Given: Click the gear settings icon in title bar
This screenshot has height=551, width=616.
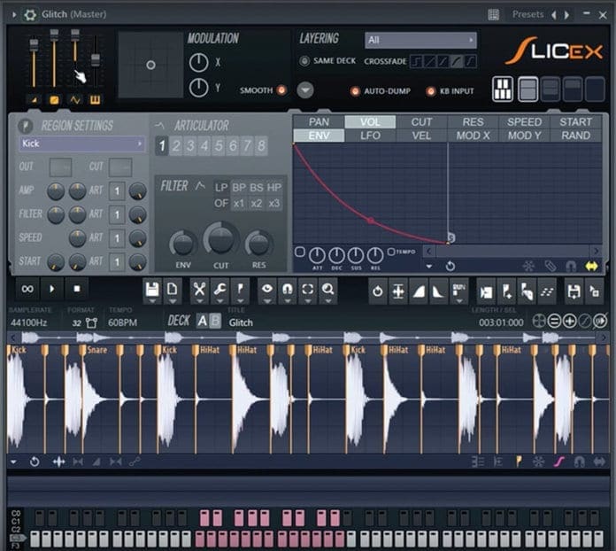Looking at the screenshot, I should 30,14.
